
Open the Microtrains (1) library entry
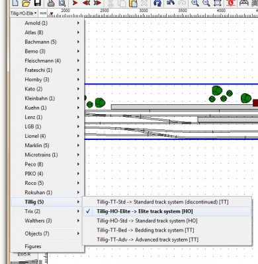(48, 154)
